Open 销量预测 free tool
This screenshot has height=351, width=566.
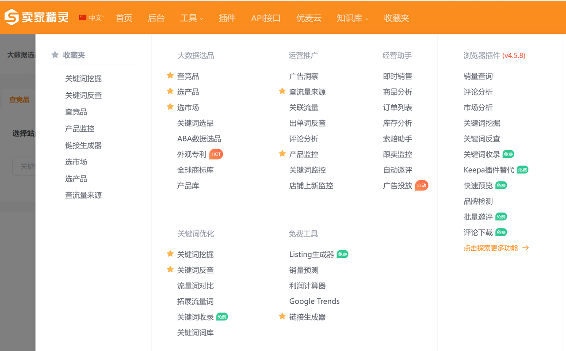click(x=304, y=270)
